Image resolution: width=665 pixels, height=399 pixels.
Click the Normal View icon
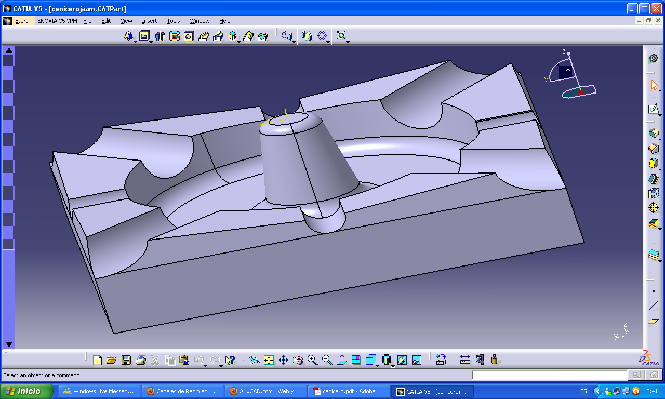point(341,360)
